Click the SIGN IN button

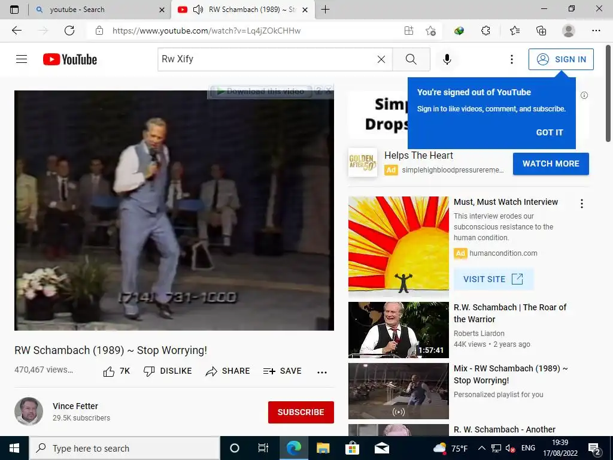click(560, 59)
